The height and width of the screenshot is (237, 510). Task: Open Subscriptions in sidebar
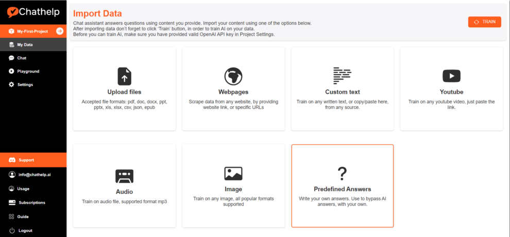pyautogui.click(x=31, y=203)
